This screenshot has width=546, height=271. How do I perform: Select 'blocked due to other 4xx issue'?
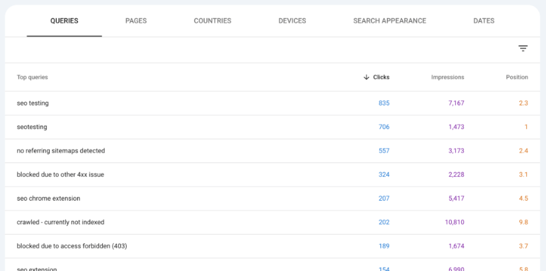[60, 175]
